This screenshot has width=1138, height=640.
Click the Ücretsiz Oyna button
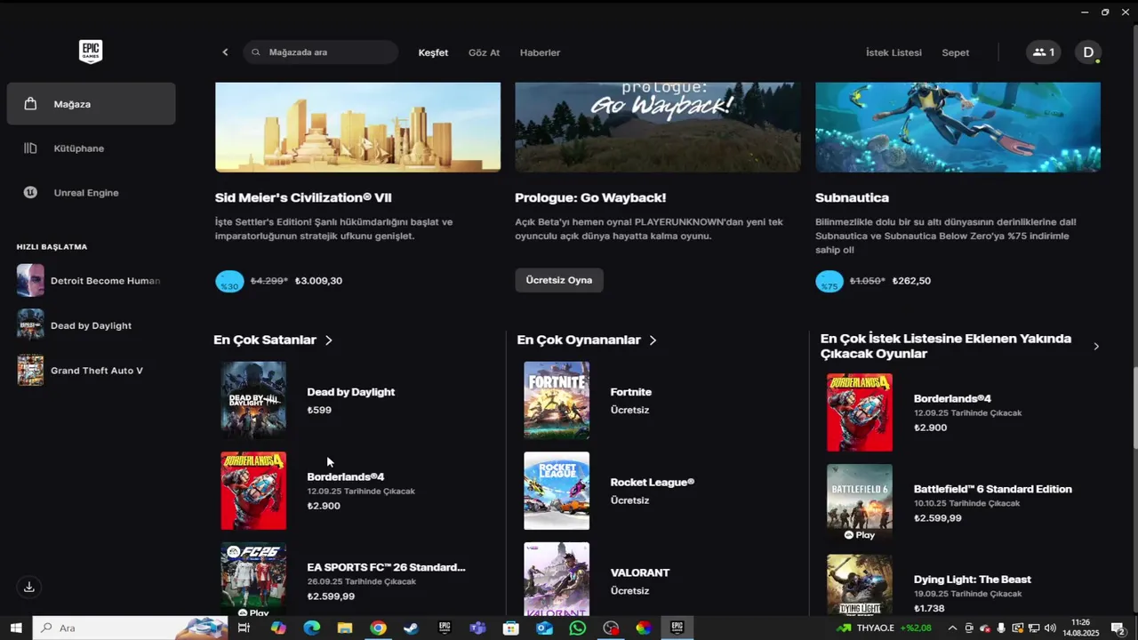click(558, 280)
